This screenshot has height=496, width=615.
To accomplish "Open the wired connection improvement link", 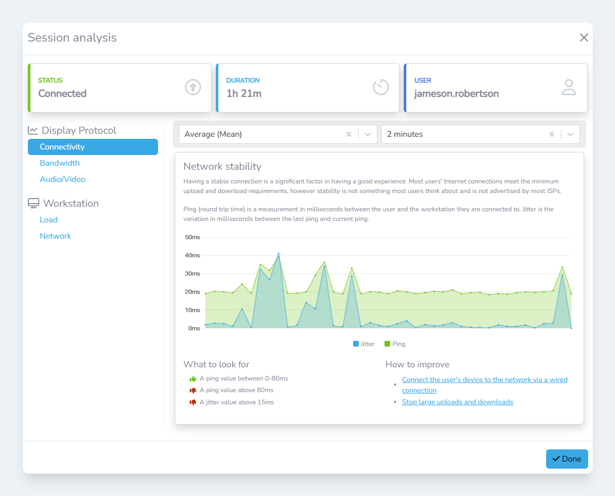I will pyautogui.click(x=484, y=379).
